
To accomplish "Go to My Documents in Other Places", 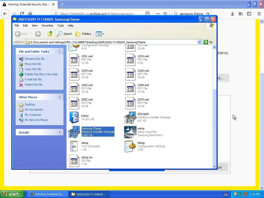I will click(34, 110).
